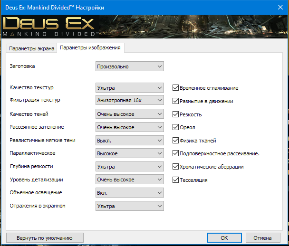Click the Отмена button
This screenshot has height=246, width=289.
click(263, 238)
